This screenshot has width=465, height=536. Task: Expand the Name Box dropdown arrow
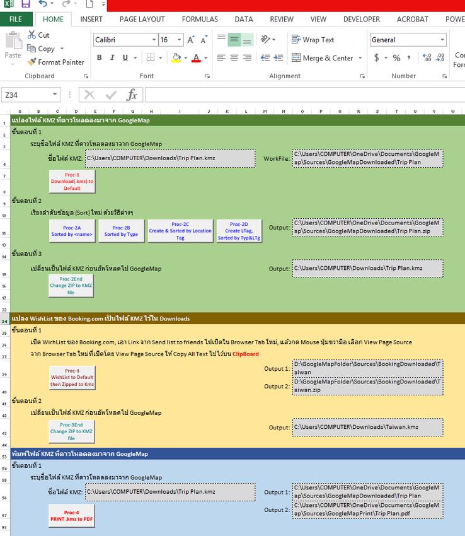pyautogui.click(x=55, y=95)
